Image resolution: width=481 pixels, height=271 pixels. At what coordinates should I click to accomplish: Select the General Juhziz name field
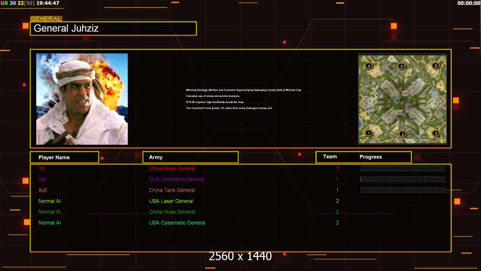(x=113, y=28)
